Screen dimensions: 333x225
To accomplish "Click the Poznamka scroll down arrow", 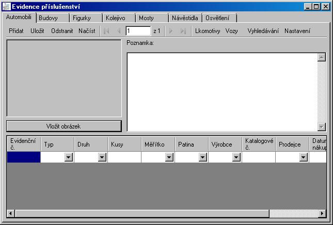I will pyautogui.click(x=322, y=127).
